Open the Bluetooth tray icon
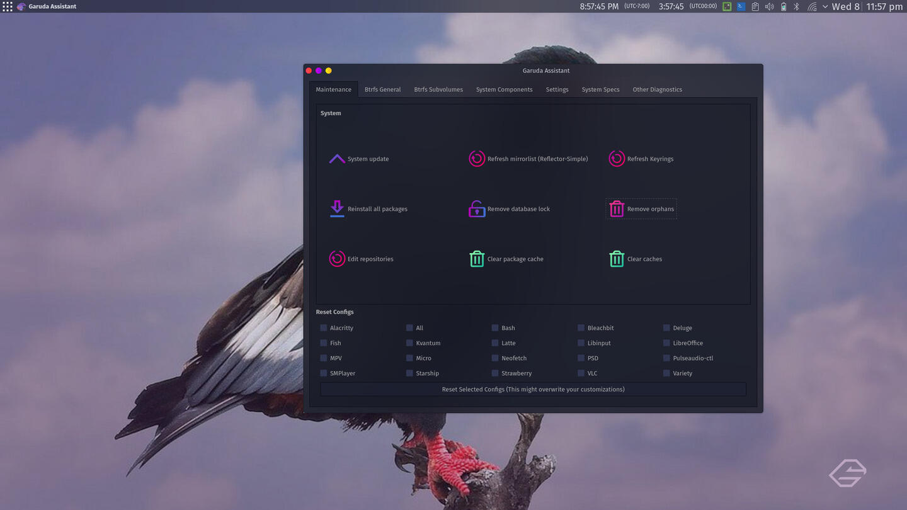 coord(797,6)
